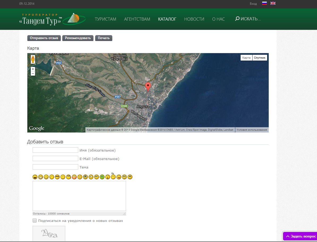Click the Имя name input field

click(55, 150)
